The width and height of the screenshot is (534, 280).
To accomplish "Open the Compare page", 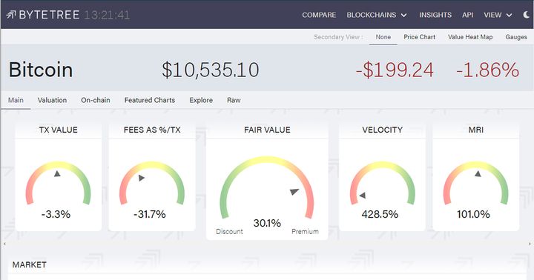I will 319,15.
